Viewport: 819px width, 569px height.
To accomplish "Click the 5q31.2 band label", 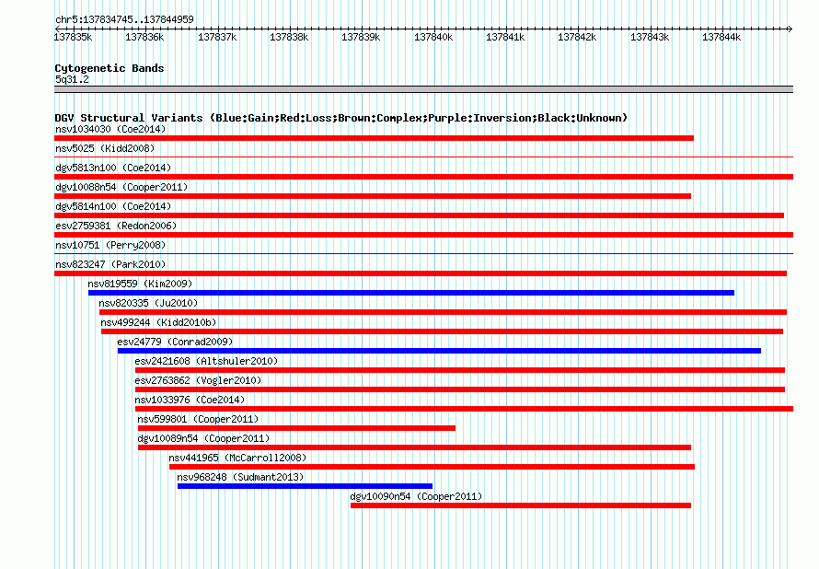I will click(72, 79).
